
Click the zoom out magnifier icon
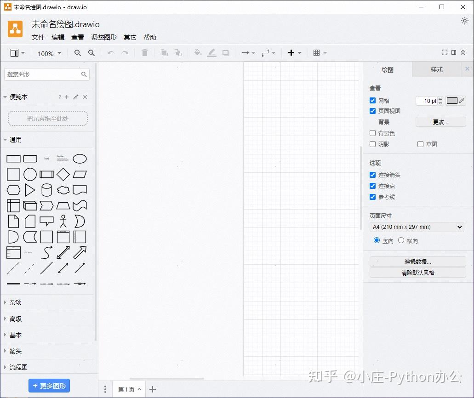tap(91, 53)
